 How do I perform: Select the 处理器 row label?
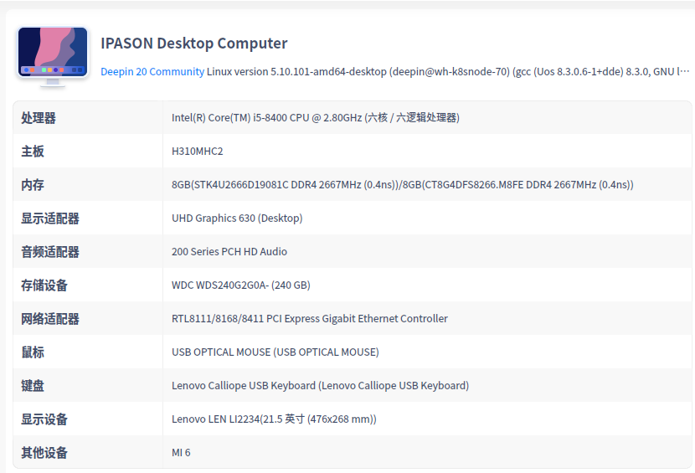point(39,118)
